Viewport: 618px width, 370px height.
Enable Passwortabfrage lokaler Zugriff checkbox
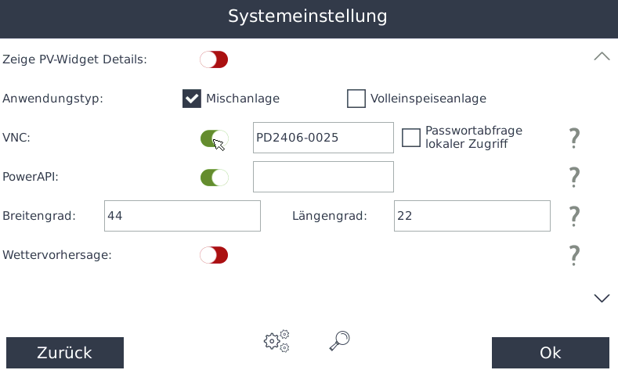pyautogui.click(x=411, y=138)
